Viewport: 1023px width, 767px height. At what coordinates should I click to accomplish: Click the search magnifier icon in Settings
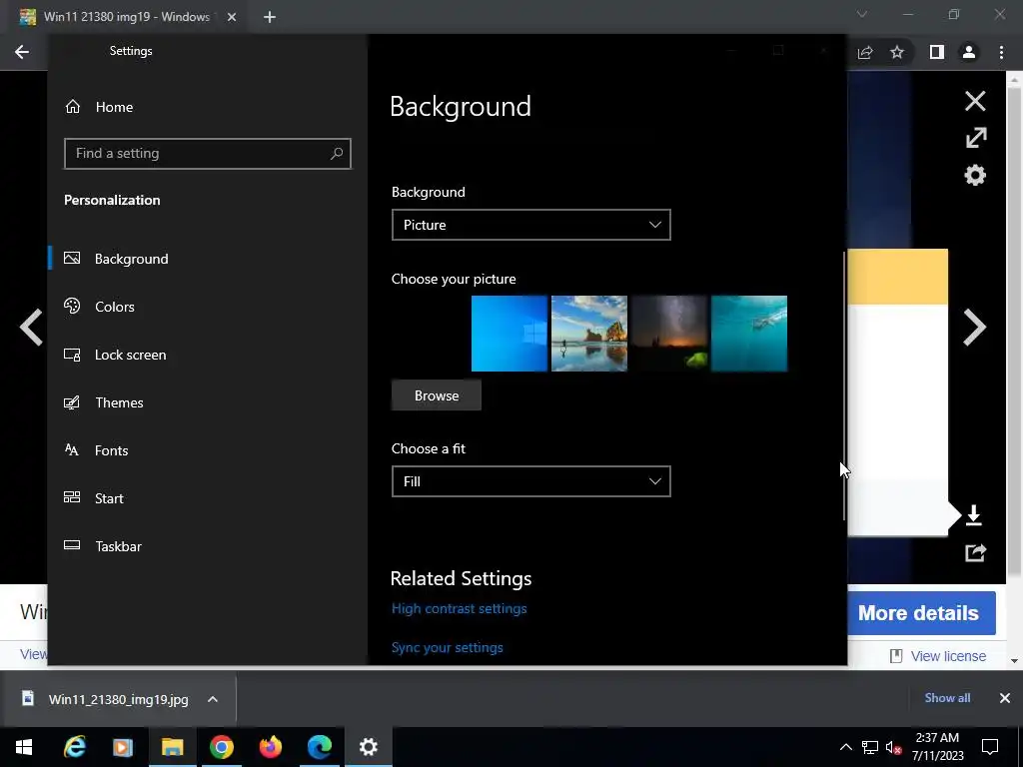337,154
